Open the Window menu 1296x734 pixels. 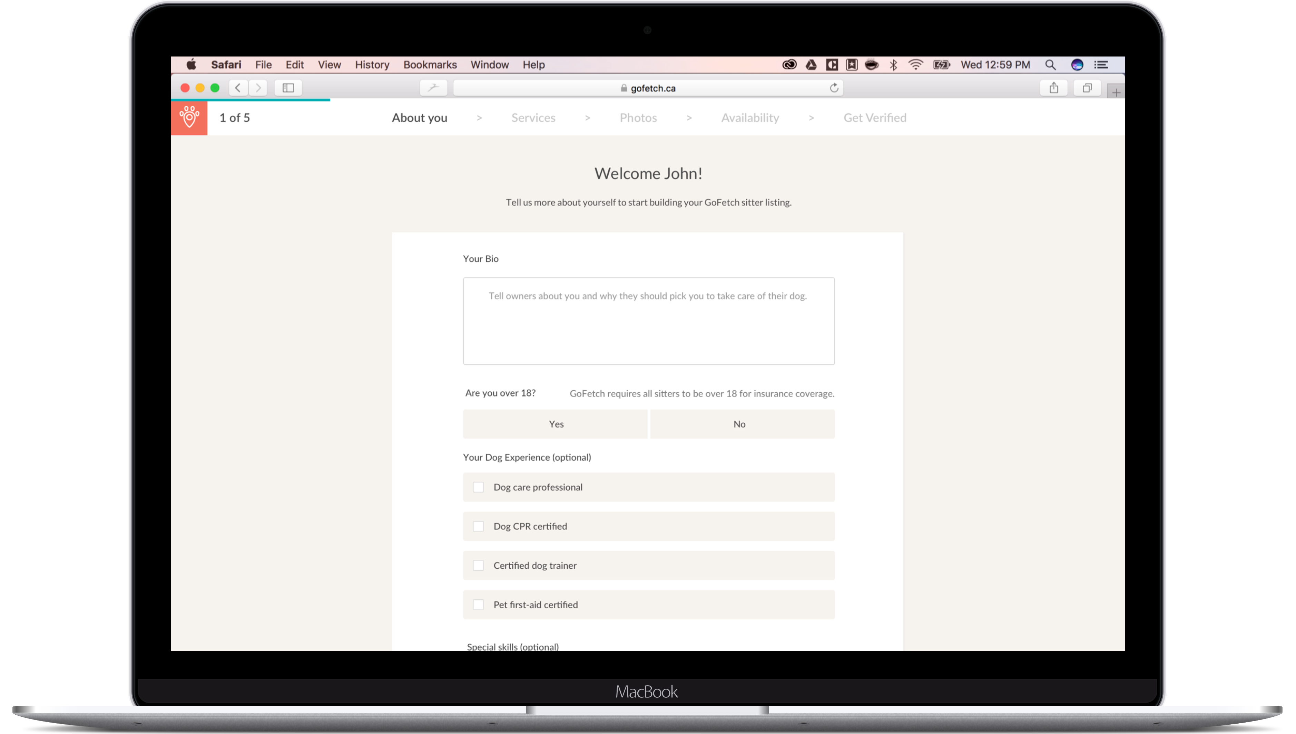490,65
